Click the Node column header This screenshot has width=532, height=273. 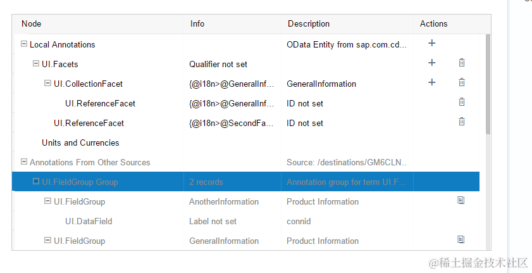click(x=32, y=24)
